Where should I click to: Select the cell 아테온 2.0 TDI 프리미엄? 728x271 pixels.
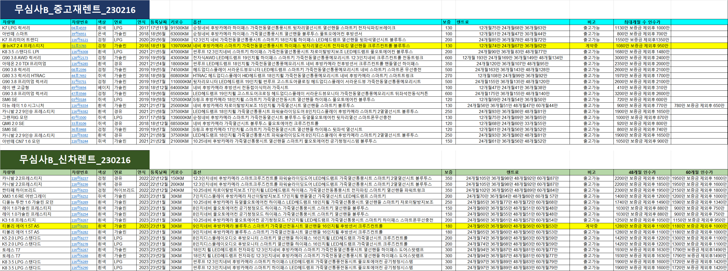[x=35, y=64]
